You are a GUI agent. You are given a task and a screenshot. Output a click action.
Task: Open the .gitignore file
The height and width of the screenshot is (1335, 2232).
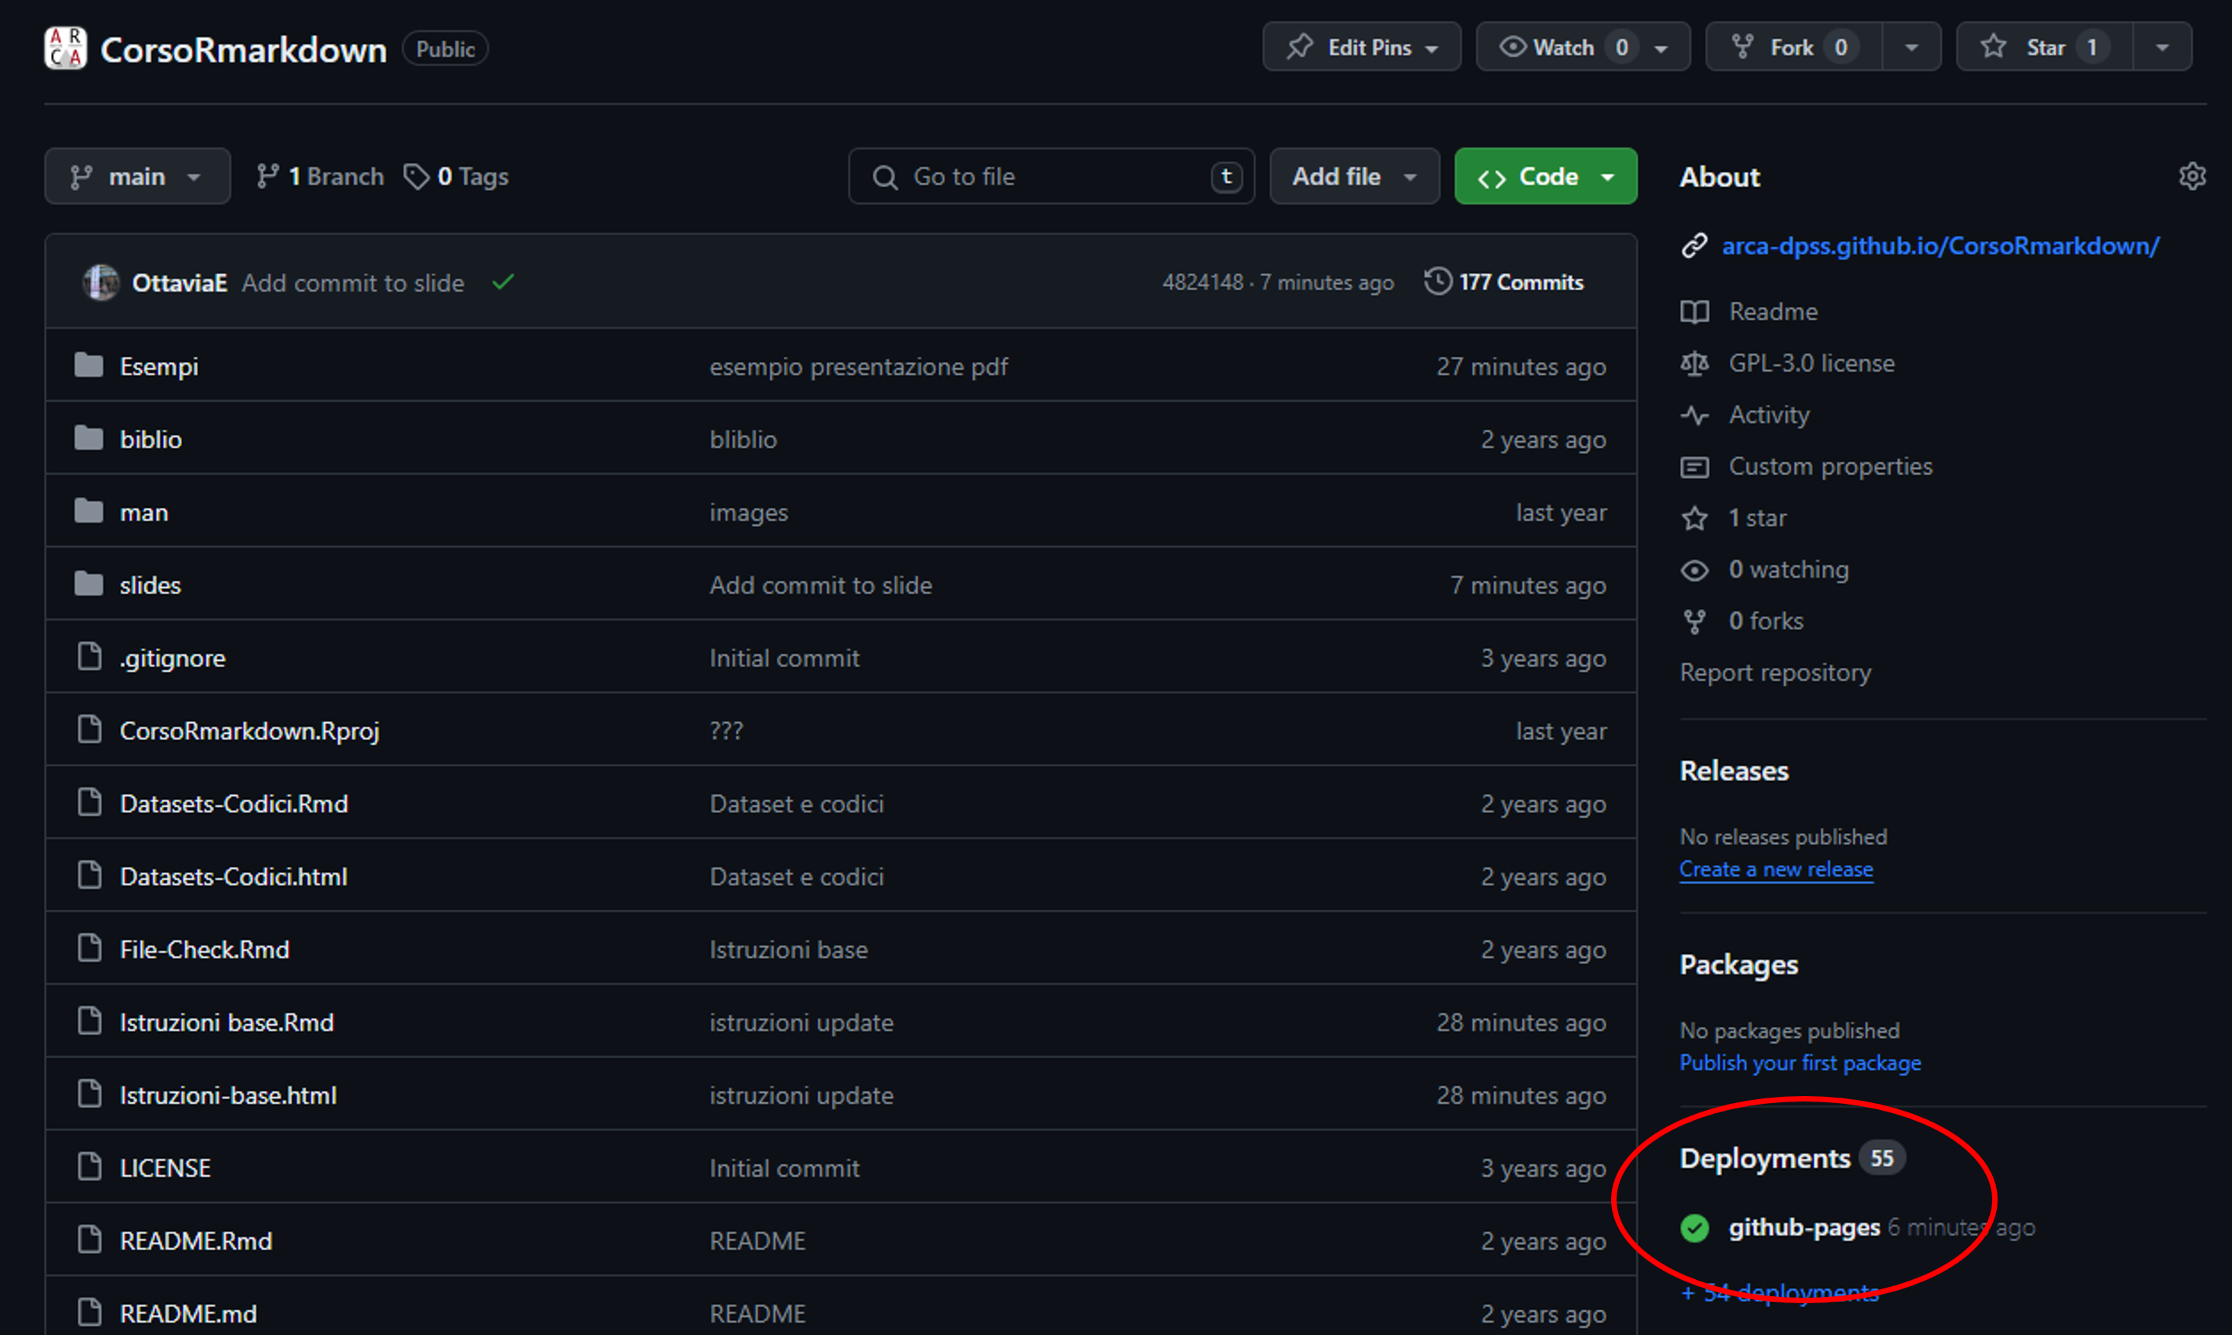point(173,658)
